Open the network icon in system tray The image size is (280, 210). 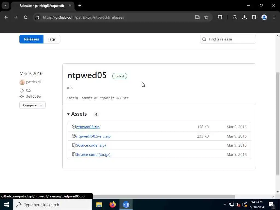tap(231, 205)
